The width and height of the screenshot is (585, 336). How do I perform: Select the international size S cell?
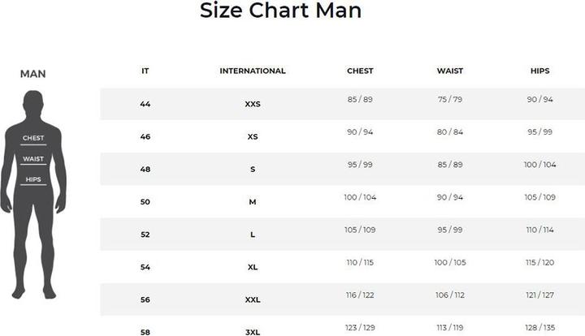click(x=253, y=169)
